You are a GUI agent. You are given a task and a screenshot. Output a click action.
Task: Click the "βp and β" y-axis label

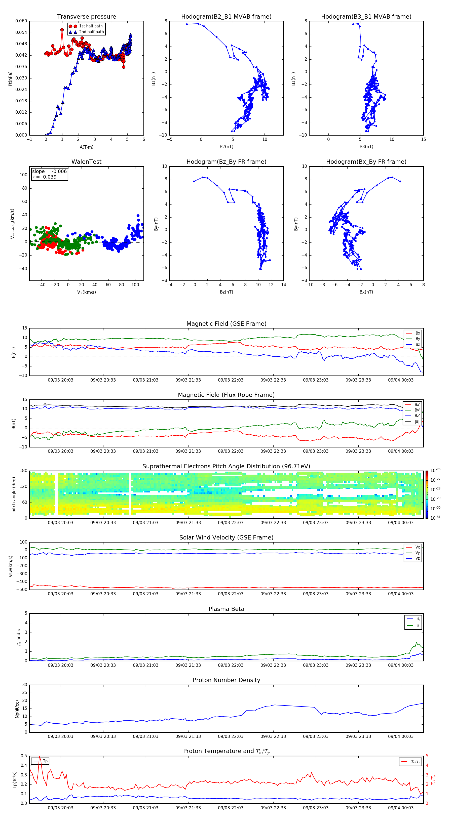19,637
